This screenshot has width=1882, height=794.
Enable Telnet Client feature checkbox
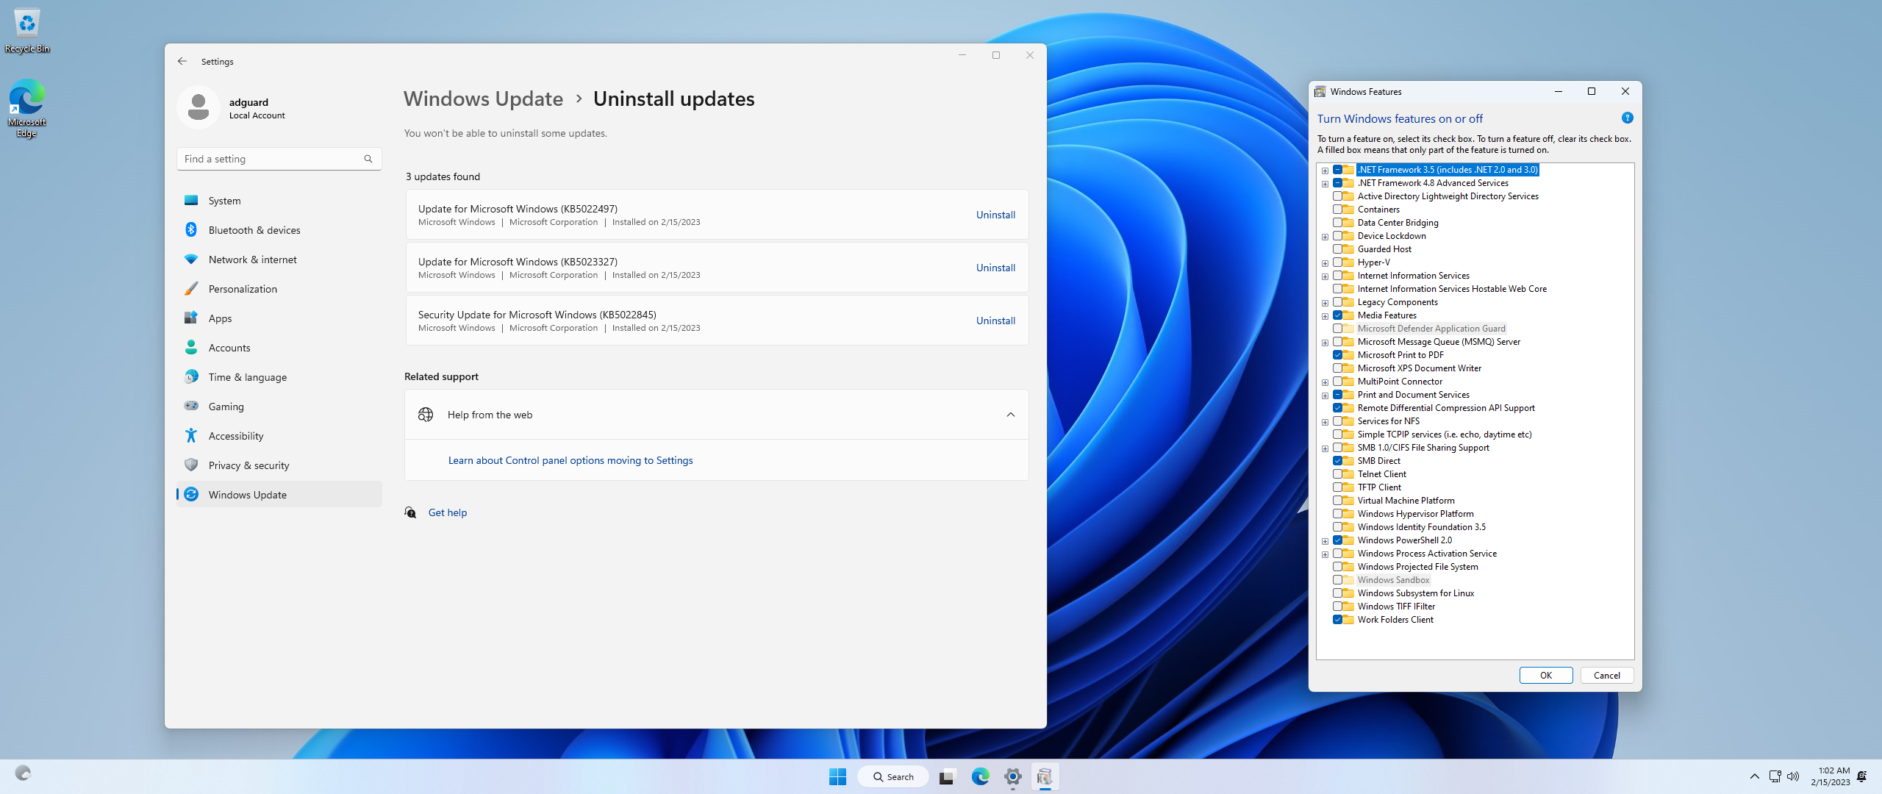click(1337, 474)
